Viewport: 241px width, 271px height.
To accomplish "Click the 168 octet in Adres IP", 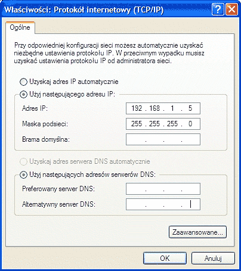I will [x=155, y=108].
